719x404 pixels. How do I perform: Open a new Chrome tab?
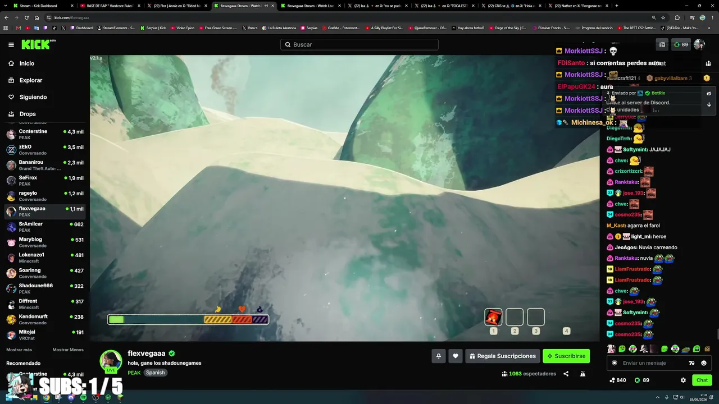617,6
